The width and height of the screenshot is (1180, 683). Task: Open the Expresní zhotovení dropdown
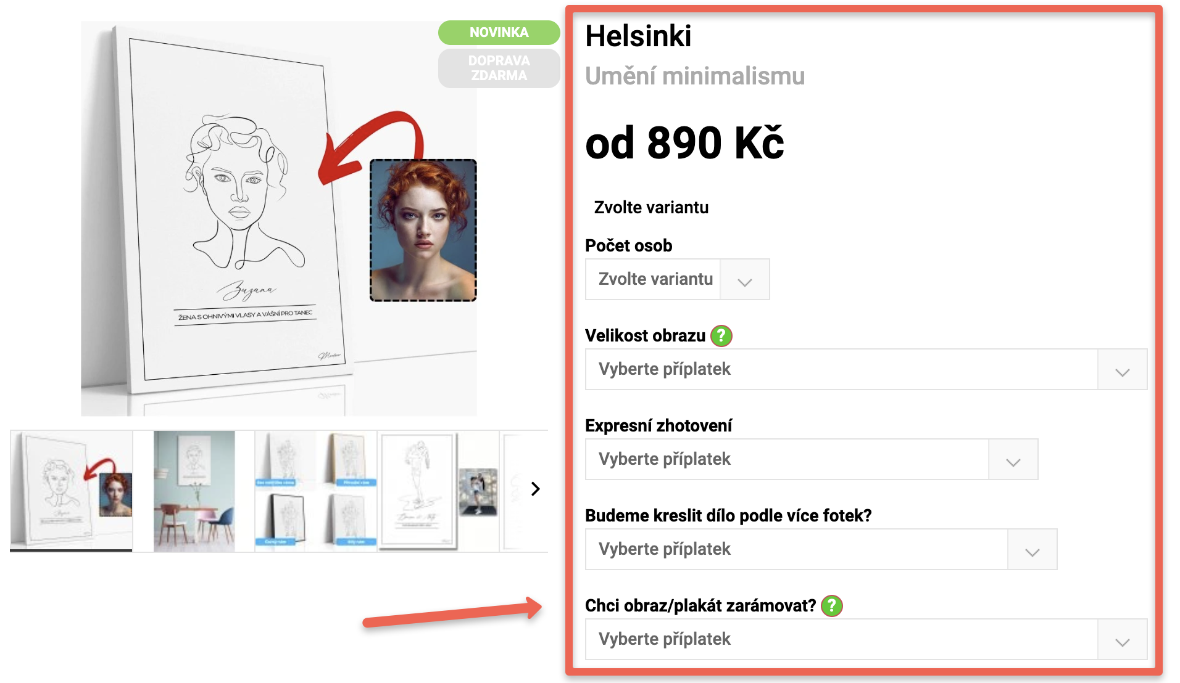click(811, 459)
